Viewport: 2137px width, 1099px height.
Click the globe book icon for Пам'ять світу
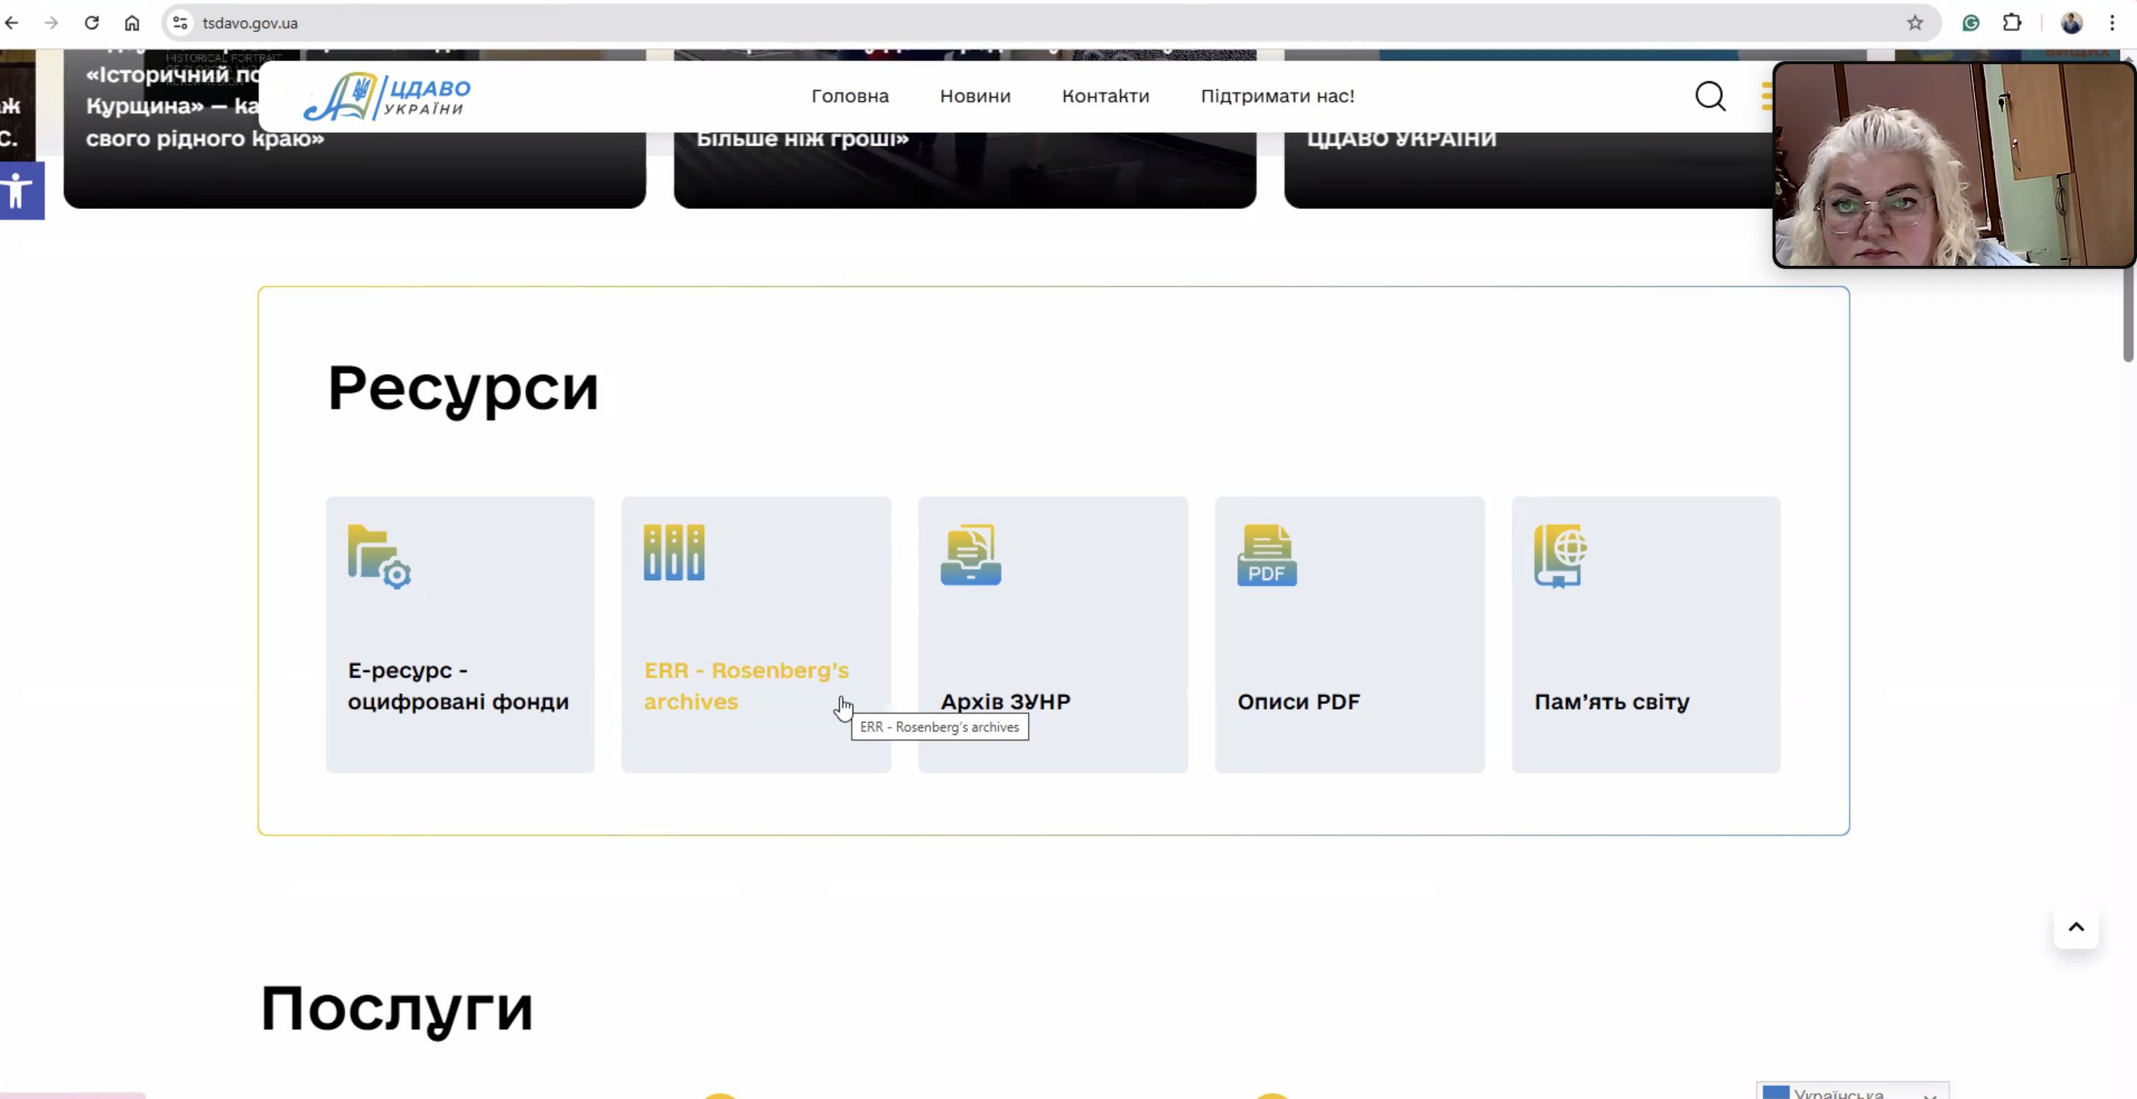click(x=1561, y=555)
